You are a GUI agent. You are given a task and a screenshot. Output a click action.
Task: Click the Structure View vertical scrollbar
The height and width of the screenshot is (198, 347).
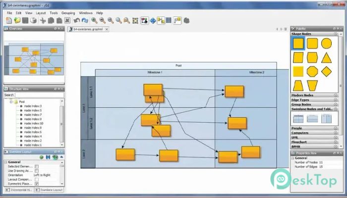[x=62, y=123]
